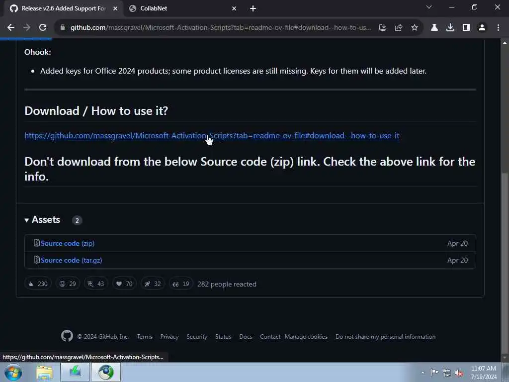Click the hooray reaction (43)
Viewport: 509px width, 382px height.
(96, 284)
